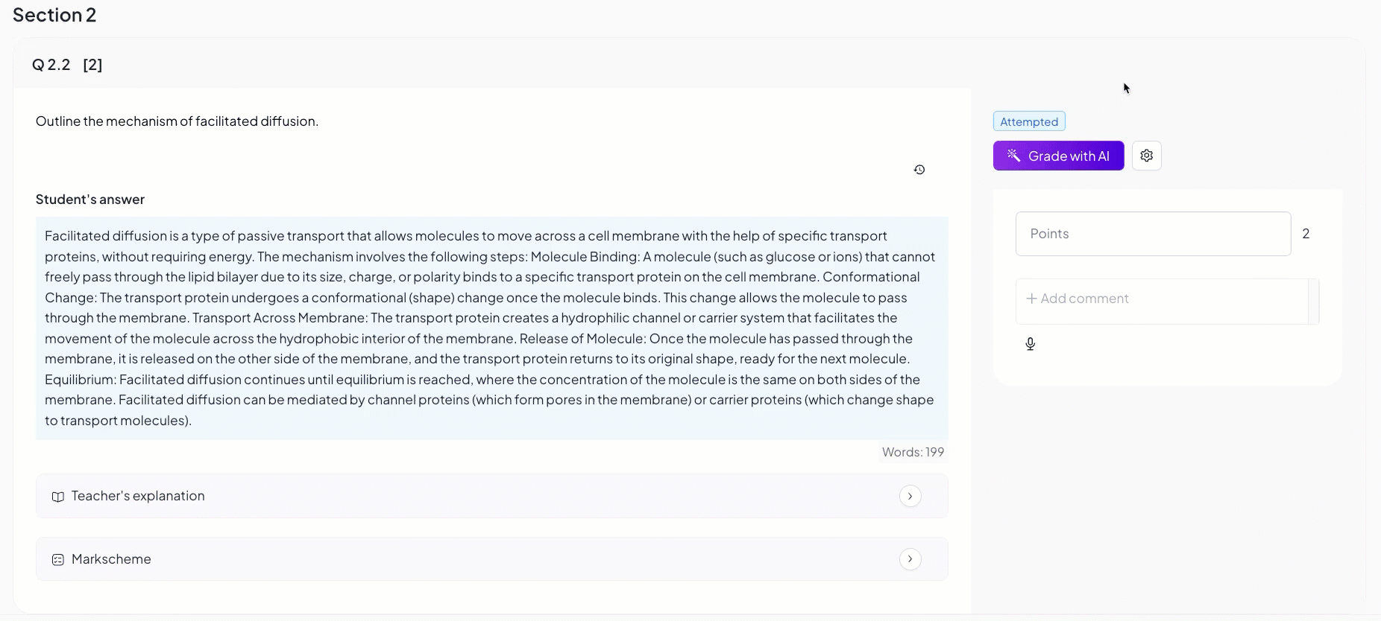
Task: Click the plus icon in Add comment
Action: click(x=1032, y=299)
